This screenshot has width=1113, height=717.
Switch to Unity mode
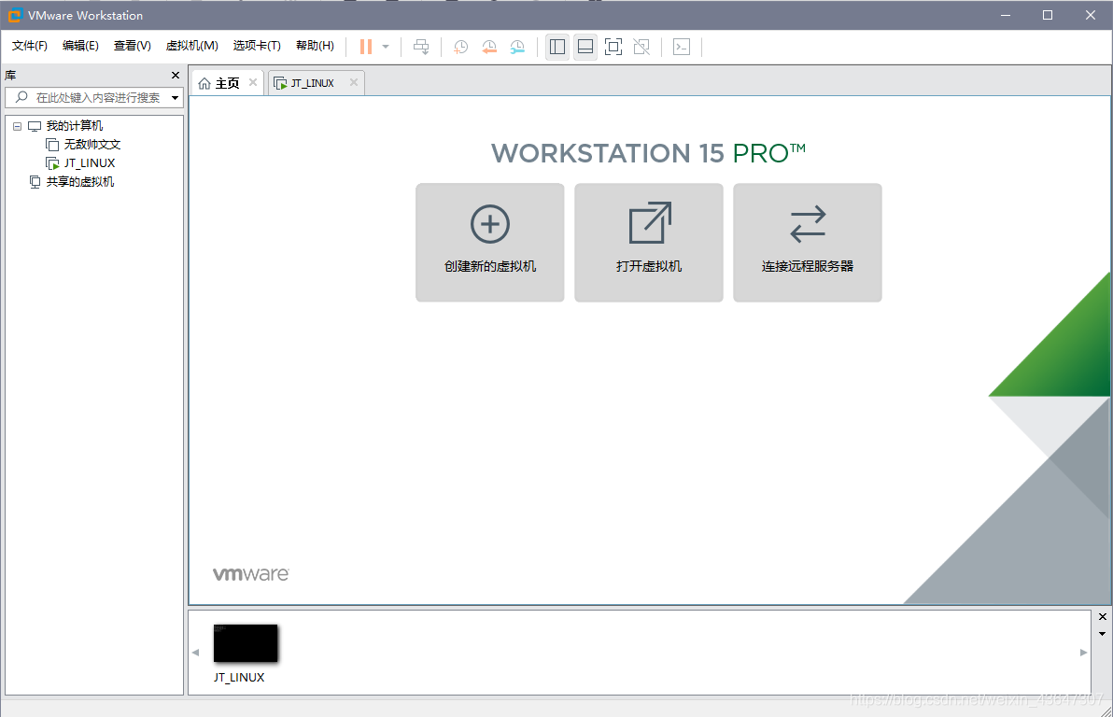641,47
